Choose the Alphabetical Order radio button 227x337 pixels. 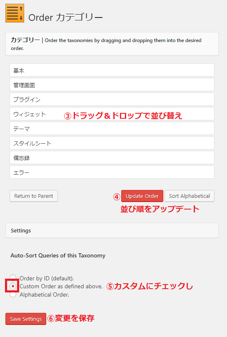coord(13,294)
